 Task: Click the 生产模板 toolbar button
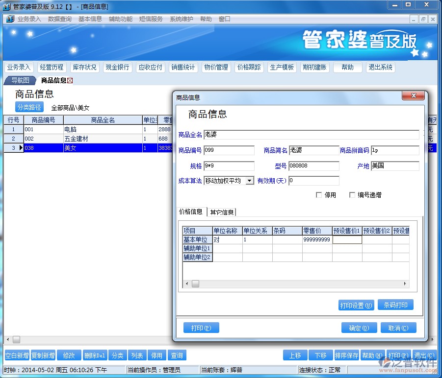282,68
